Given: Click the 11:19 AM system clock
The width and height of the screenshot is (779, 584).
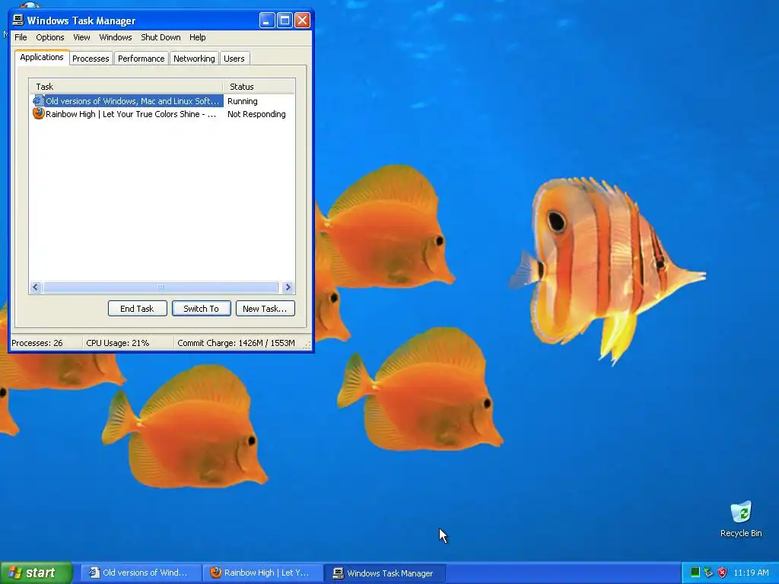Looking at the screenshot, I should pos(751,573).
